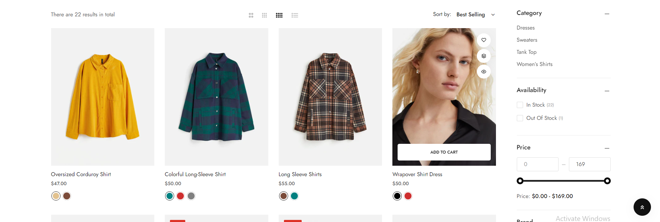Open the Oversized Corduroy Shirt product link
This screenshot has height=222, width=660.
tap(81, 174)
